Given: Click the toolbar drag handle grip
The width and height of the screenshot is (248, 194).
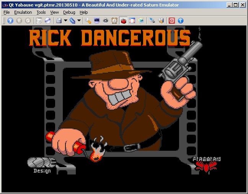Looking at the screenshot, I should (4, 21).
